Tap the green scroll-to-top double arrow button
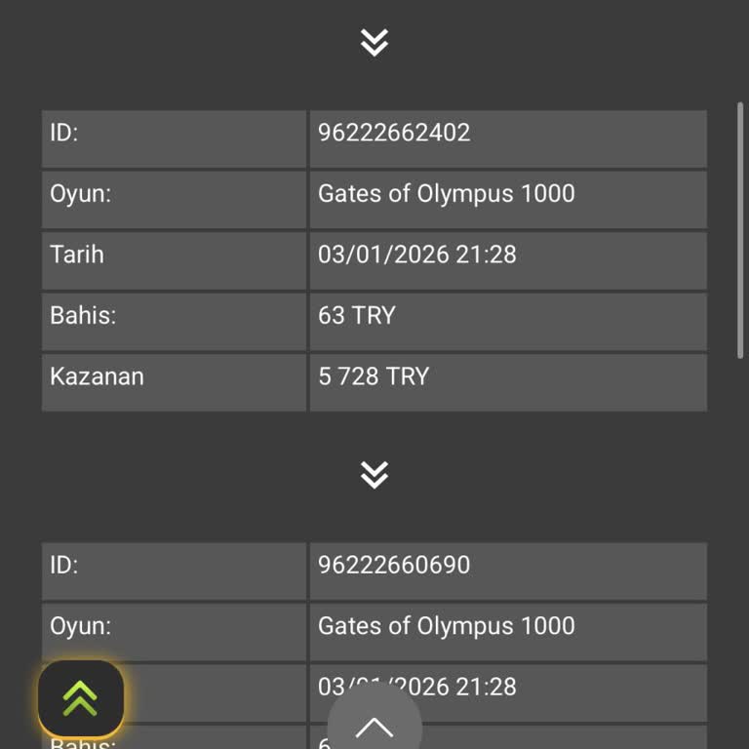The width and height of the screenshot is (749, 749). [x=81, y=698]
